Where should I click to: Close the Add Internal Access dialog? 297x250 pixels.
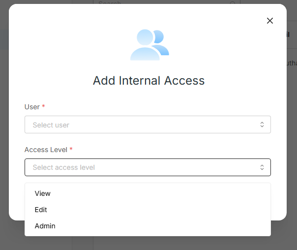point(269,21)
